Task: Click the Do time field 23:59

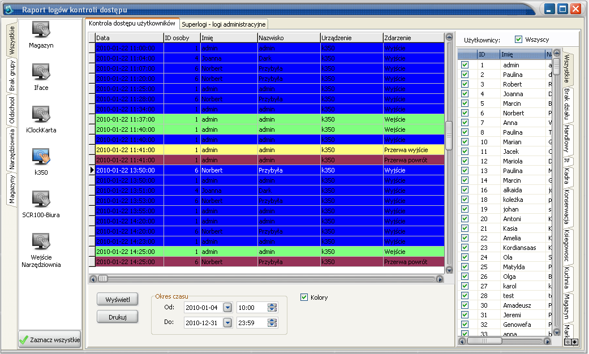Action: pos(252,322)
